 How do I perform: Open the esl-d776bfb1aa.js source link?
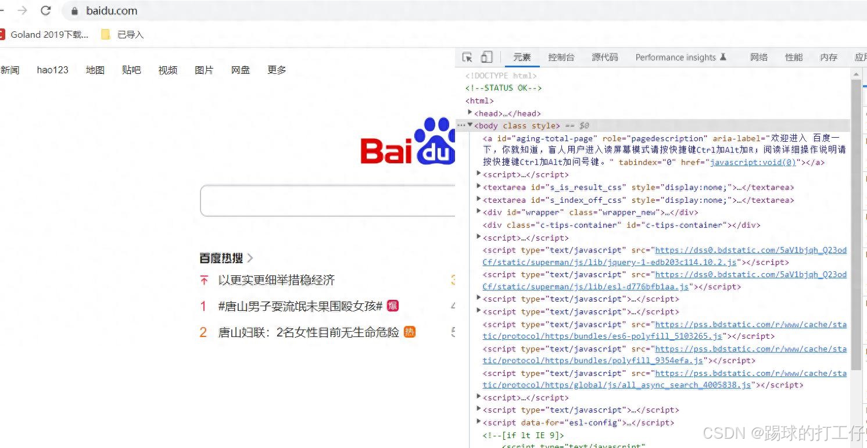pyautogui.click(x=664, y=281)
